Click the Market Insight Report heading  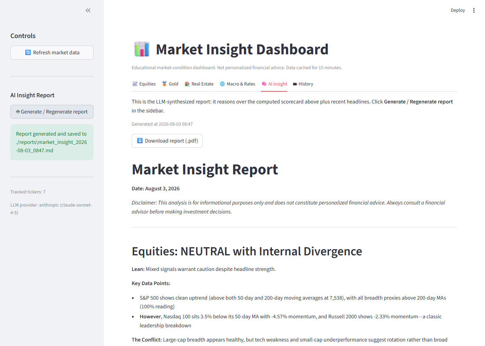(x=205, y=170)
